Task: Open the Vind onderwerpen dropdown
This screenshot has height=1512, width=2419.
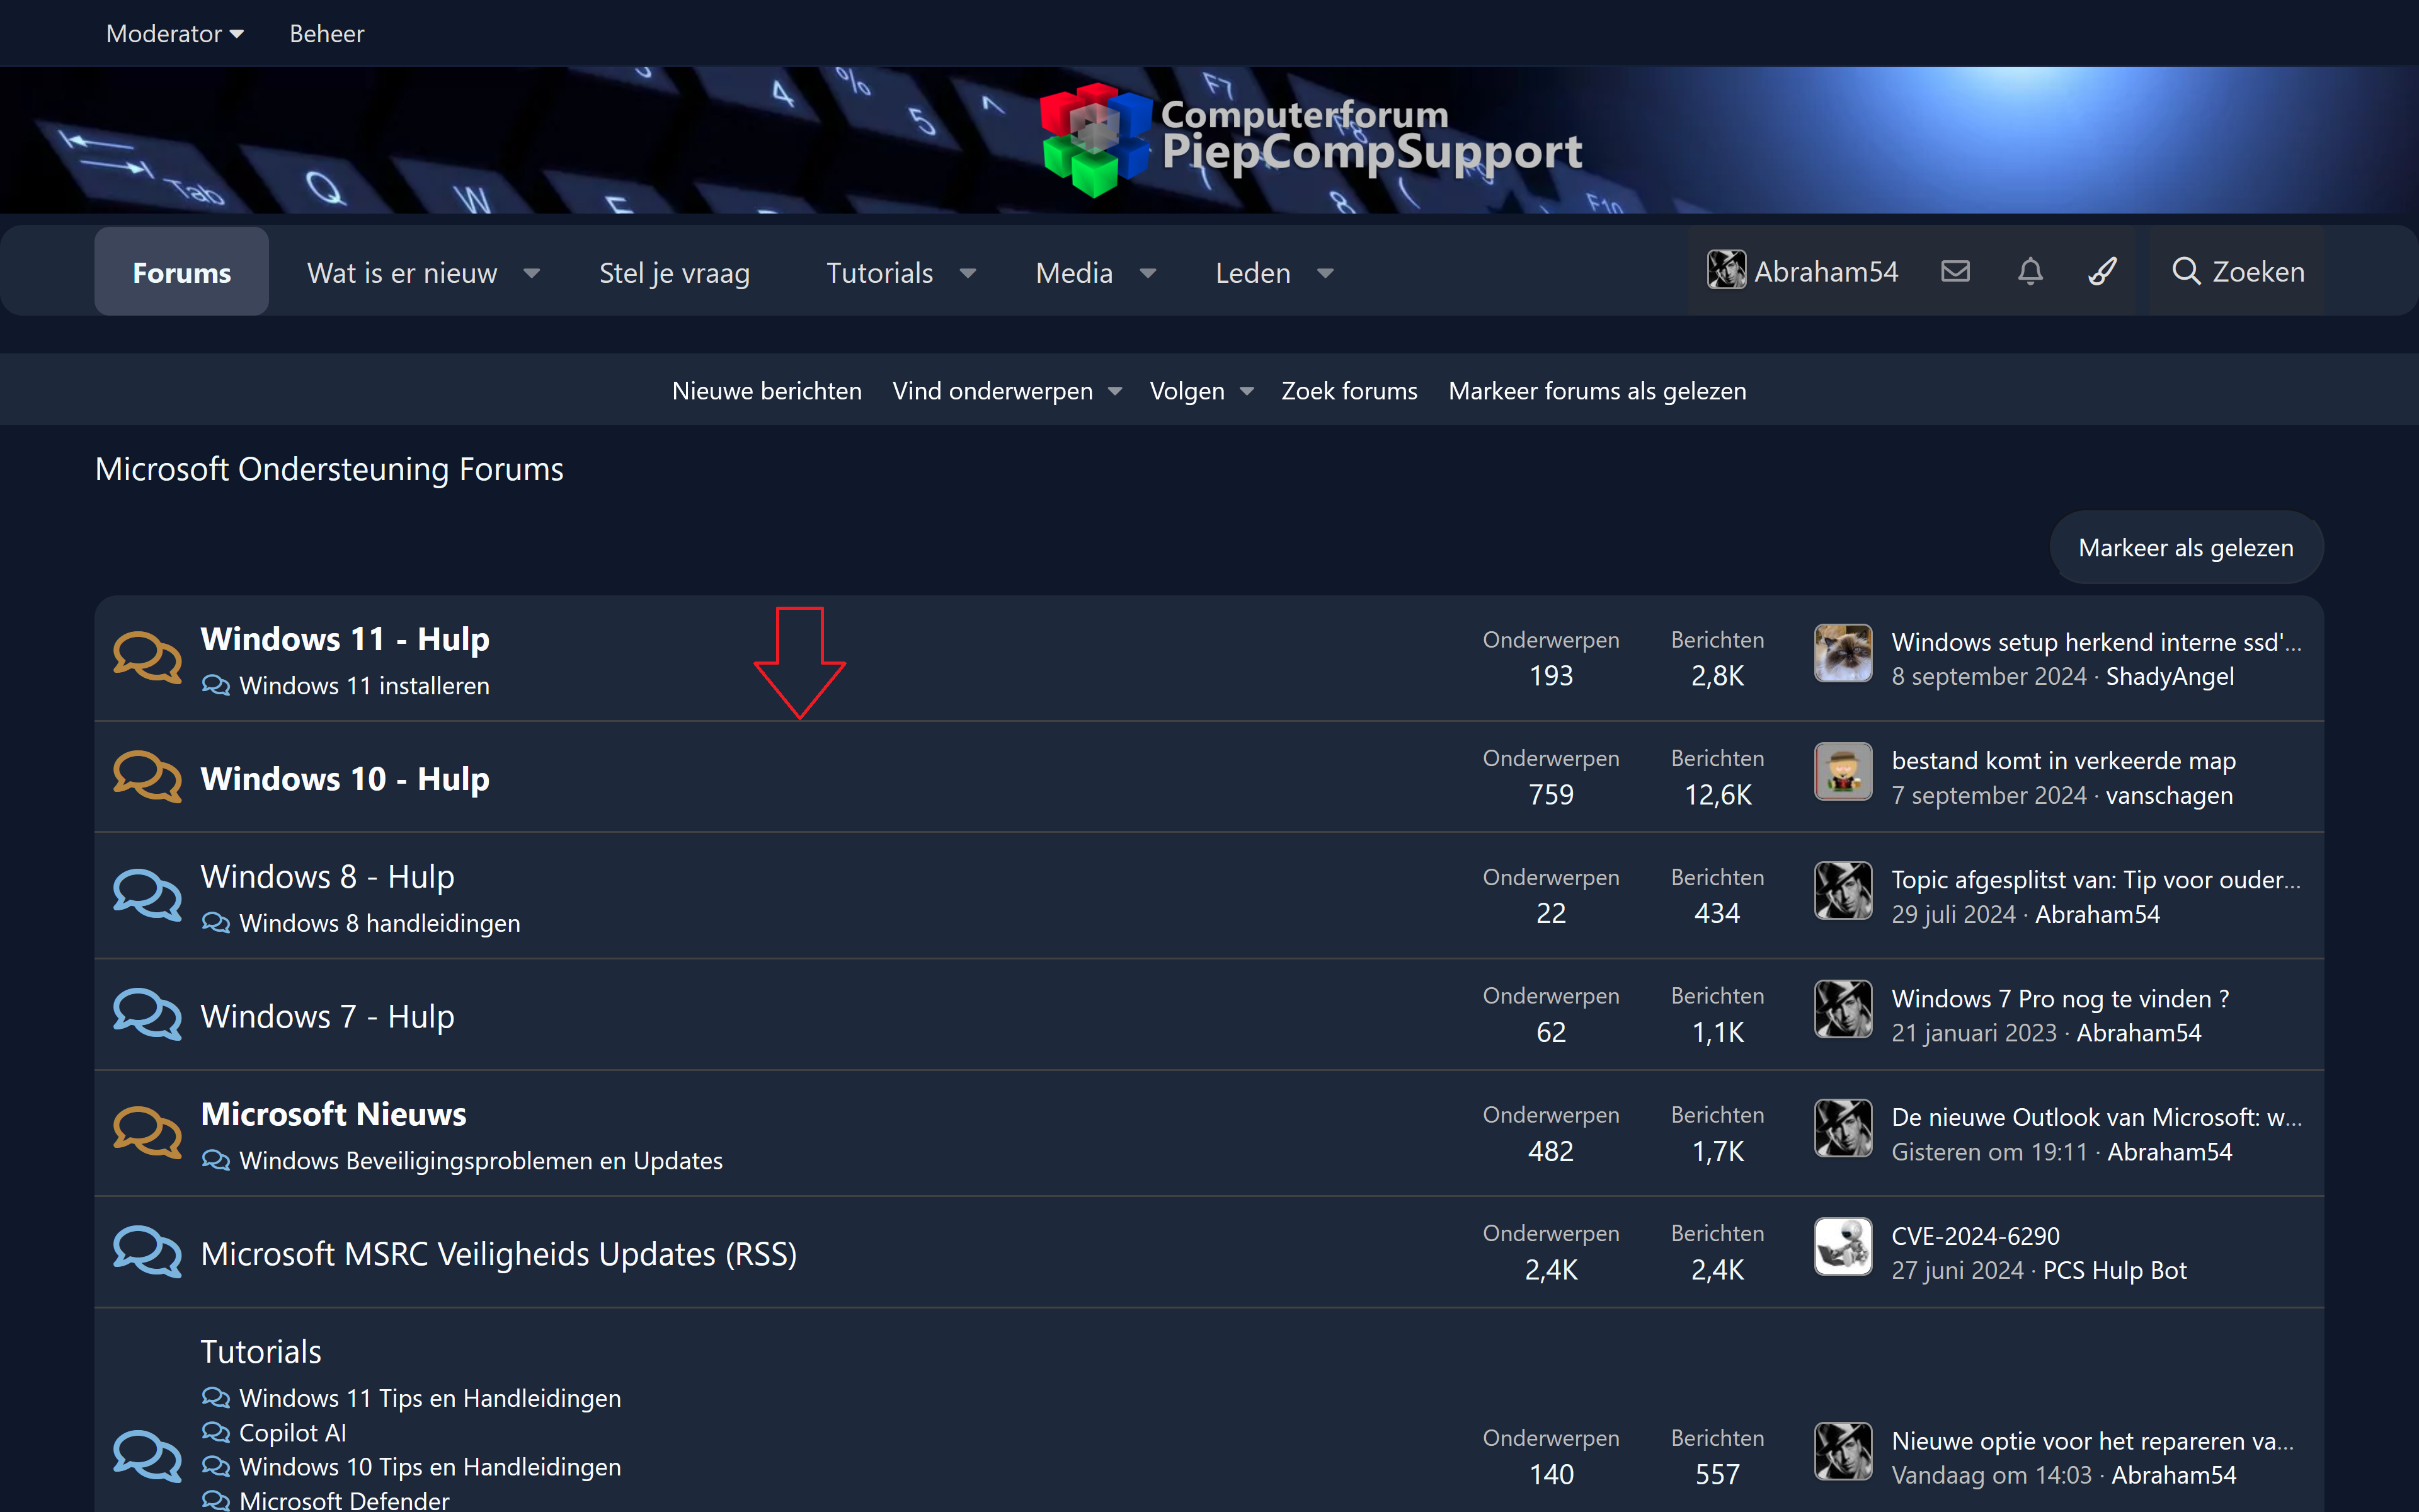Action: pos(1114,391)
